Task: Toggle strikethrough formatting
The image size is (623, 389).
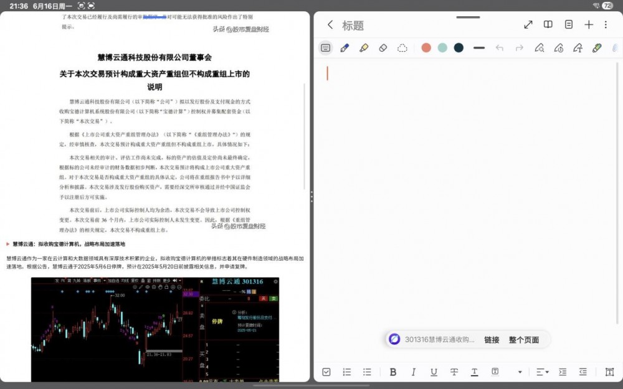Action: [x=454, y=372]
